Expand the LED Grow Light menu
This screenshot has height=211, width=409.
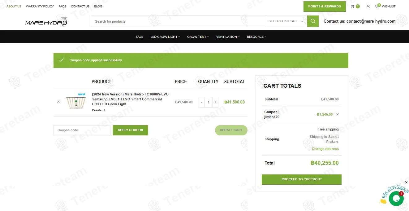165,37
